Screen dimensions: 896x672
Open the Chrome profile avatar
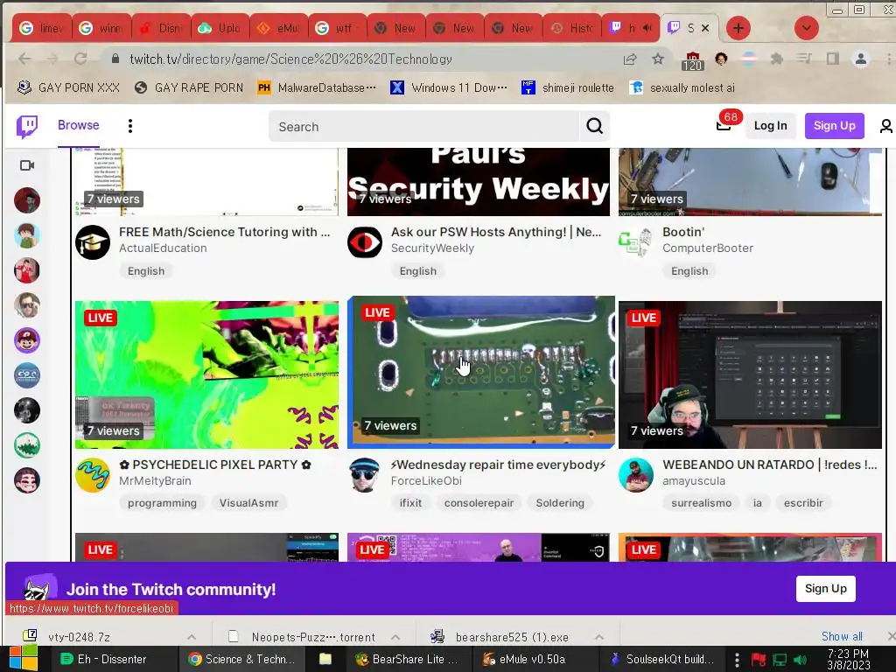point(861,59)
